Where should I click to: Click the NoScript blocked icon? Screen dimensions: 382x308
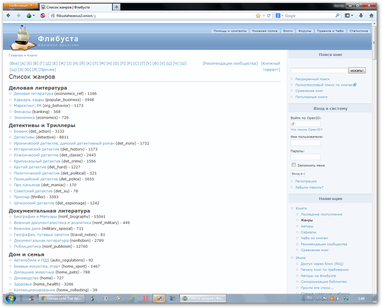click(x=43, y=15)
